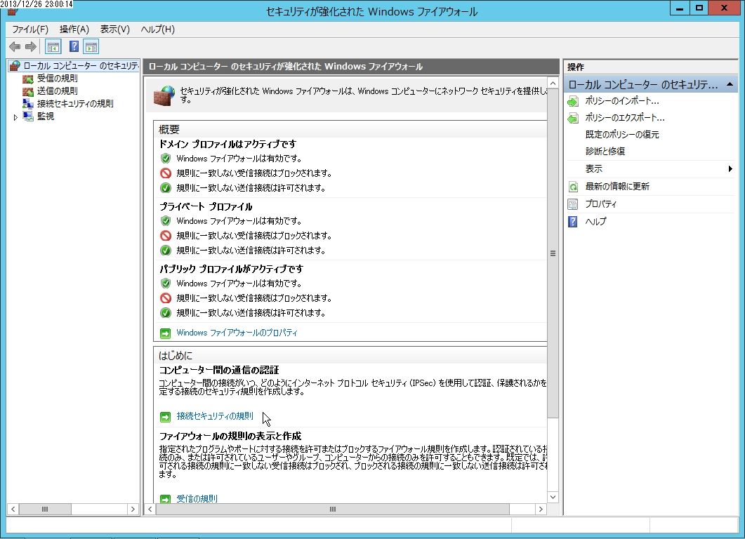Click the center pane scroll right arrow
The width and height of the screenshot is (745, 539).
coord(541,509)
